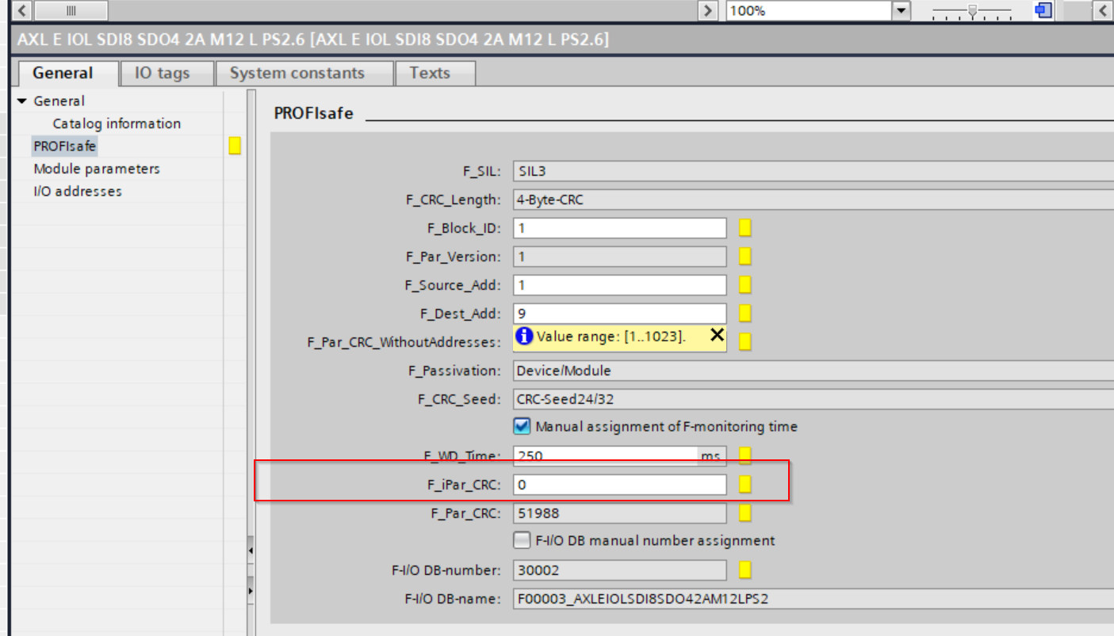Select PROFIsafe in the navigation tree

[64, 147]
